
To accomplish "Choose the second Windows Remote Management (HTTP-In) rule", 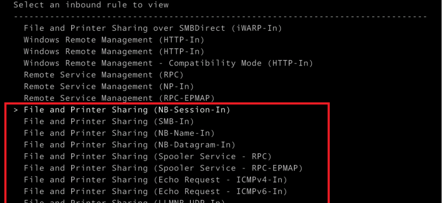I will pos(114,51).
